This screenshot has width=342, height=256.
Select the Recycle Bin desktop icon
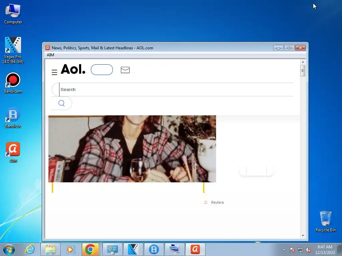coord(325,221)
